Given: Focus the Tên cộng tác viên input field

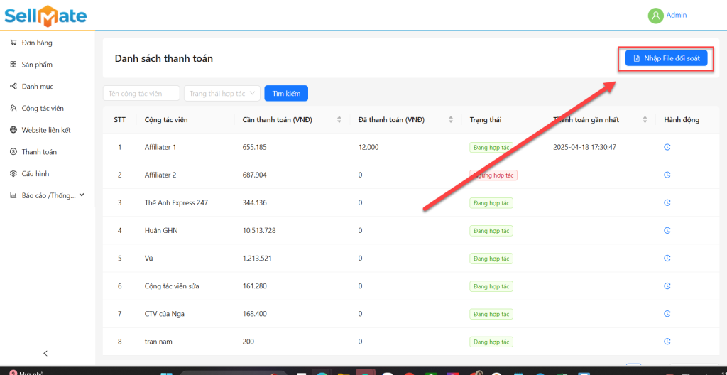Looking at the screenshot, I should pos(141,94).
